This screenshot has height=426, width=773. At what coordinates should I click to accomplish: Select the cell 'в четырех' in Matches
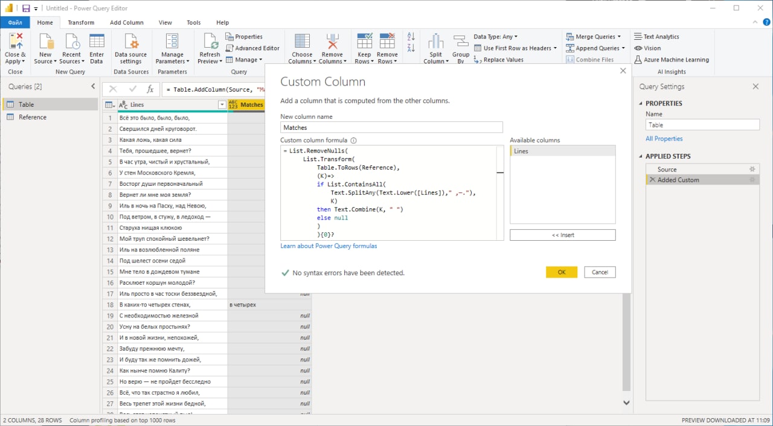tap(269, 305)
